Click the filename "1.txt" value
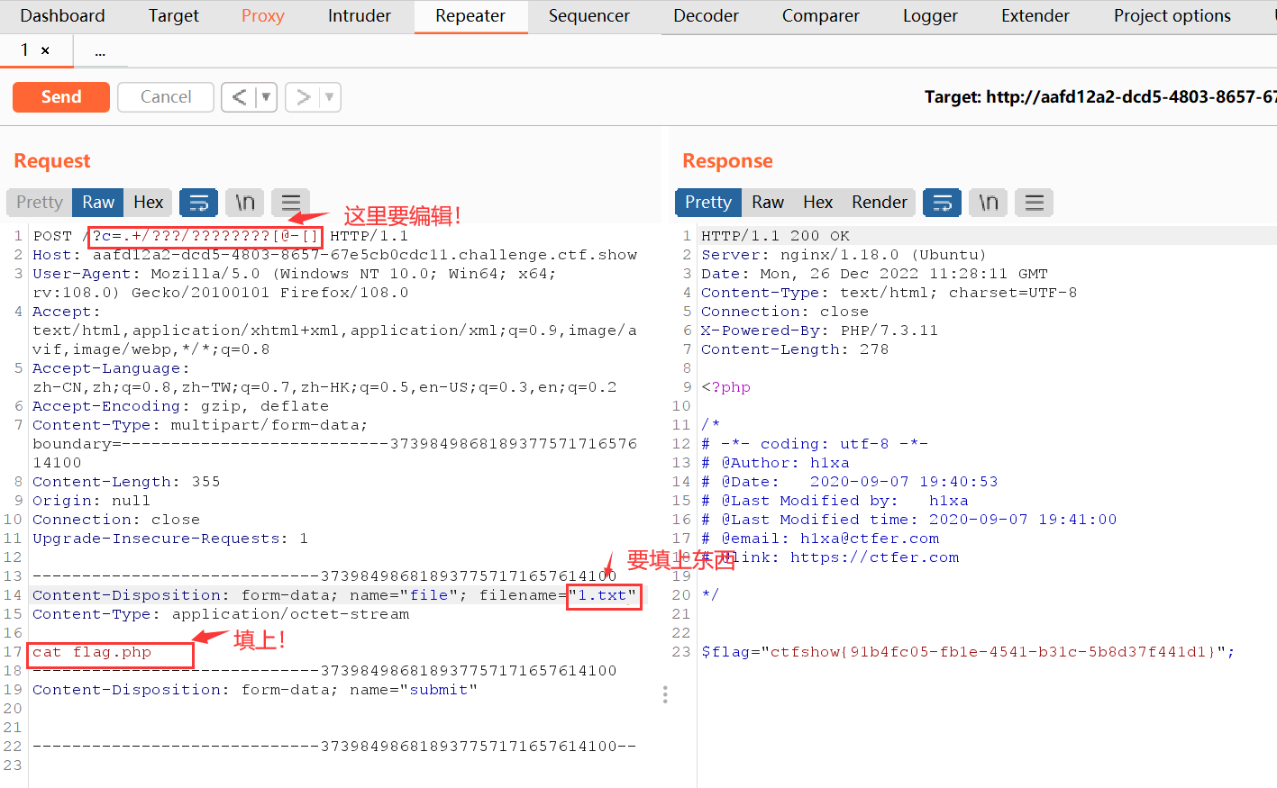This screenshot has height=788, width=1277. click(604, 595)
